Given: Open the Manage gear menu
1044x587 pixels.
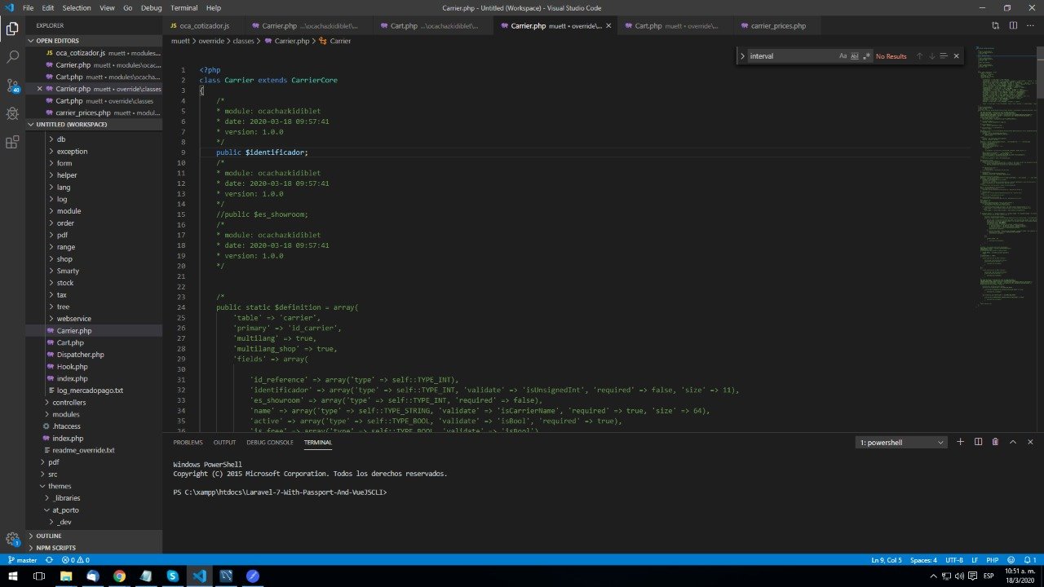Looking at the screenshot, I should (12, 539).
